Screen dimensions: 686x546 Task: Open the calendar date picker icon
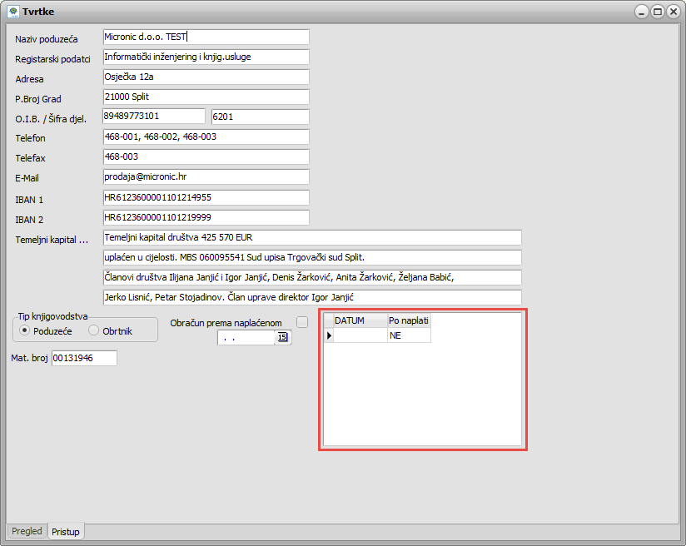click(282, 337)
